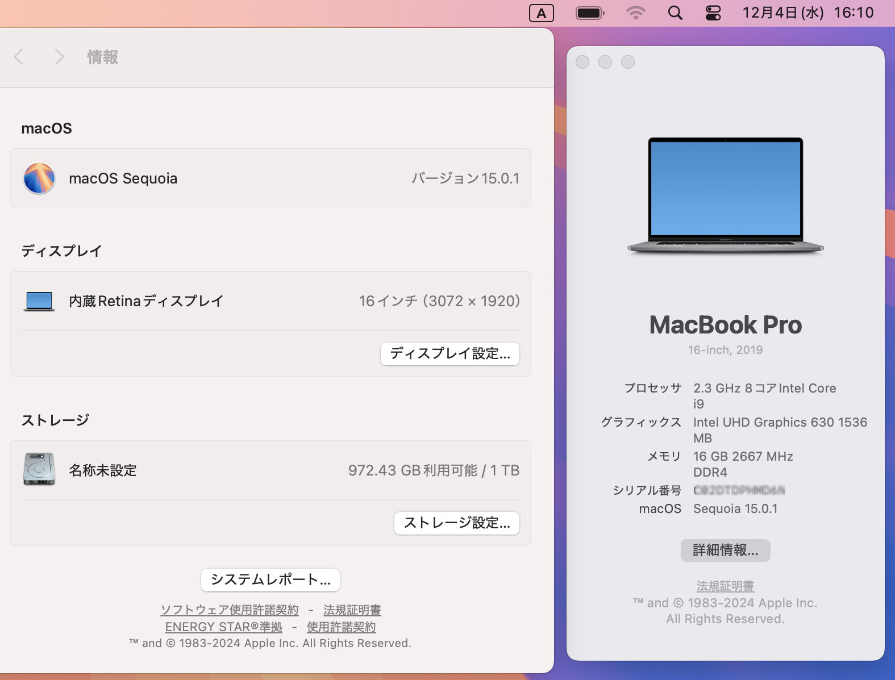Open ソフトウェア使用許諾契約 link
This screenshot has width=895, height=680.
point(230,610)
